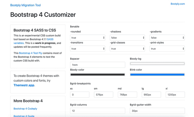Image resolution: width=194 pixels, height=117 pixels.
Task: Pick a color for $body-bg
Action: point(157,64)
